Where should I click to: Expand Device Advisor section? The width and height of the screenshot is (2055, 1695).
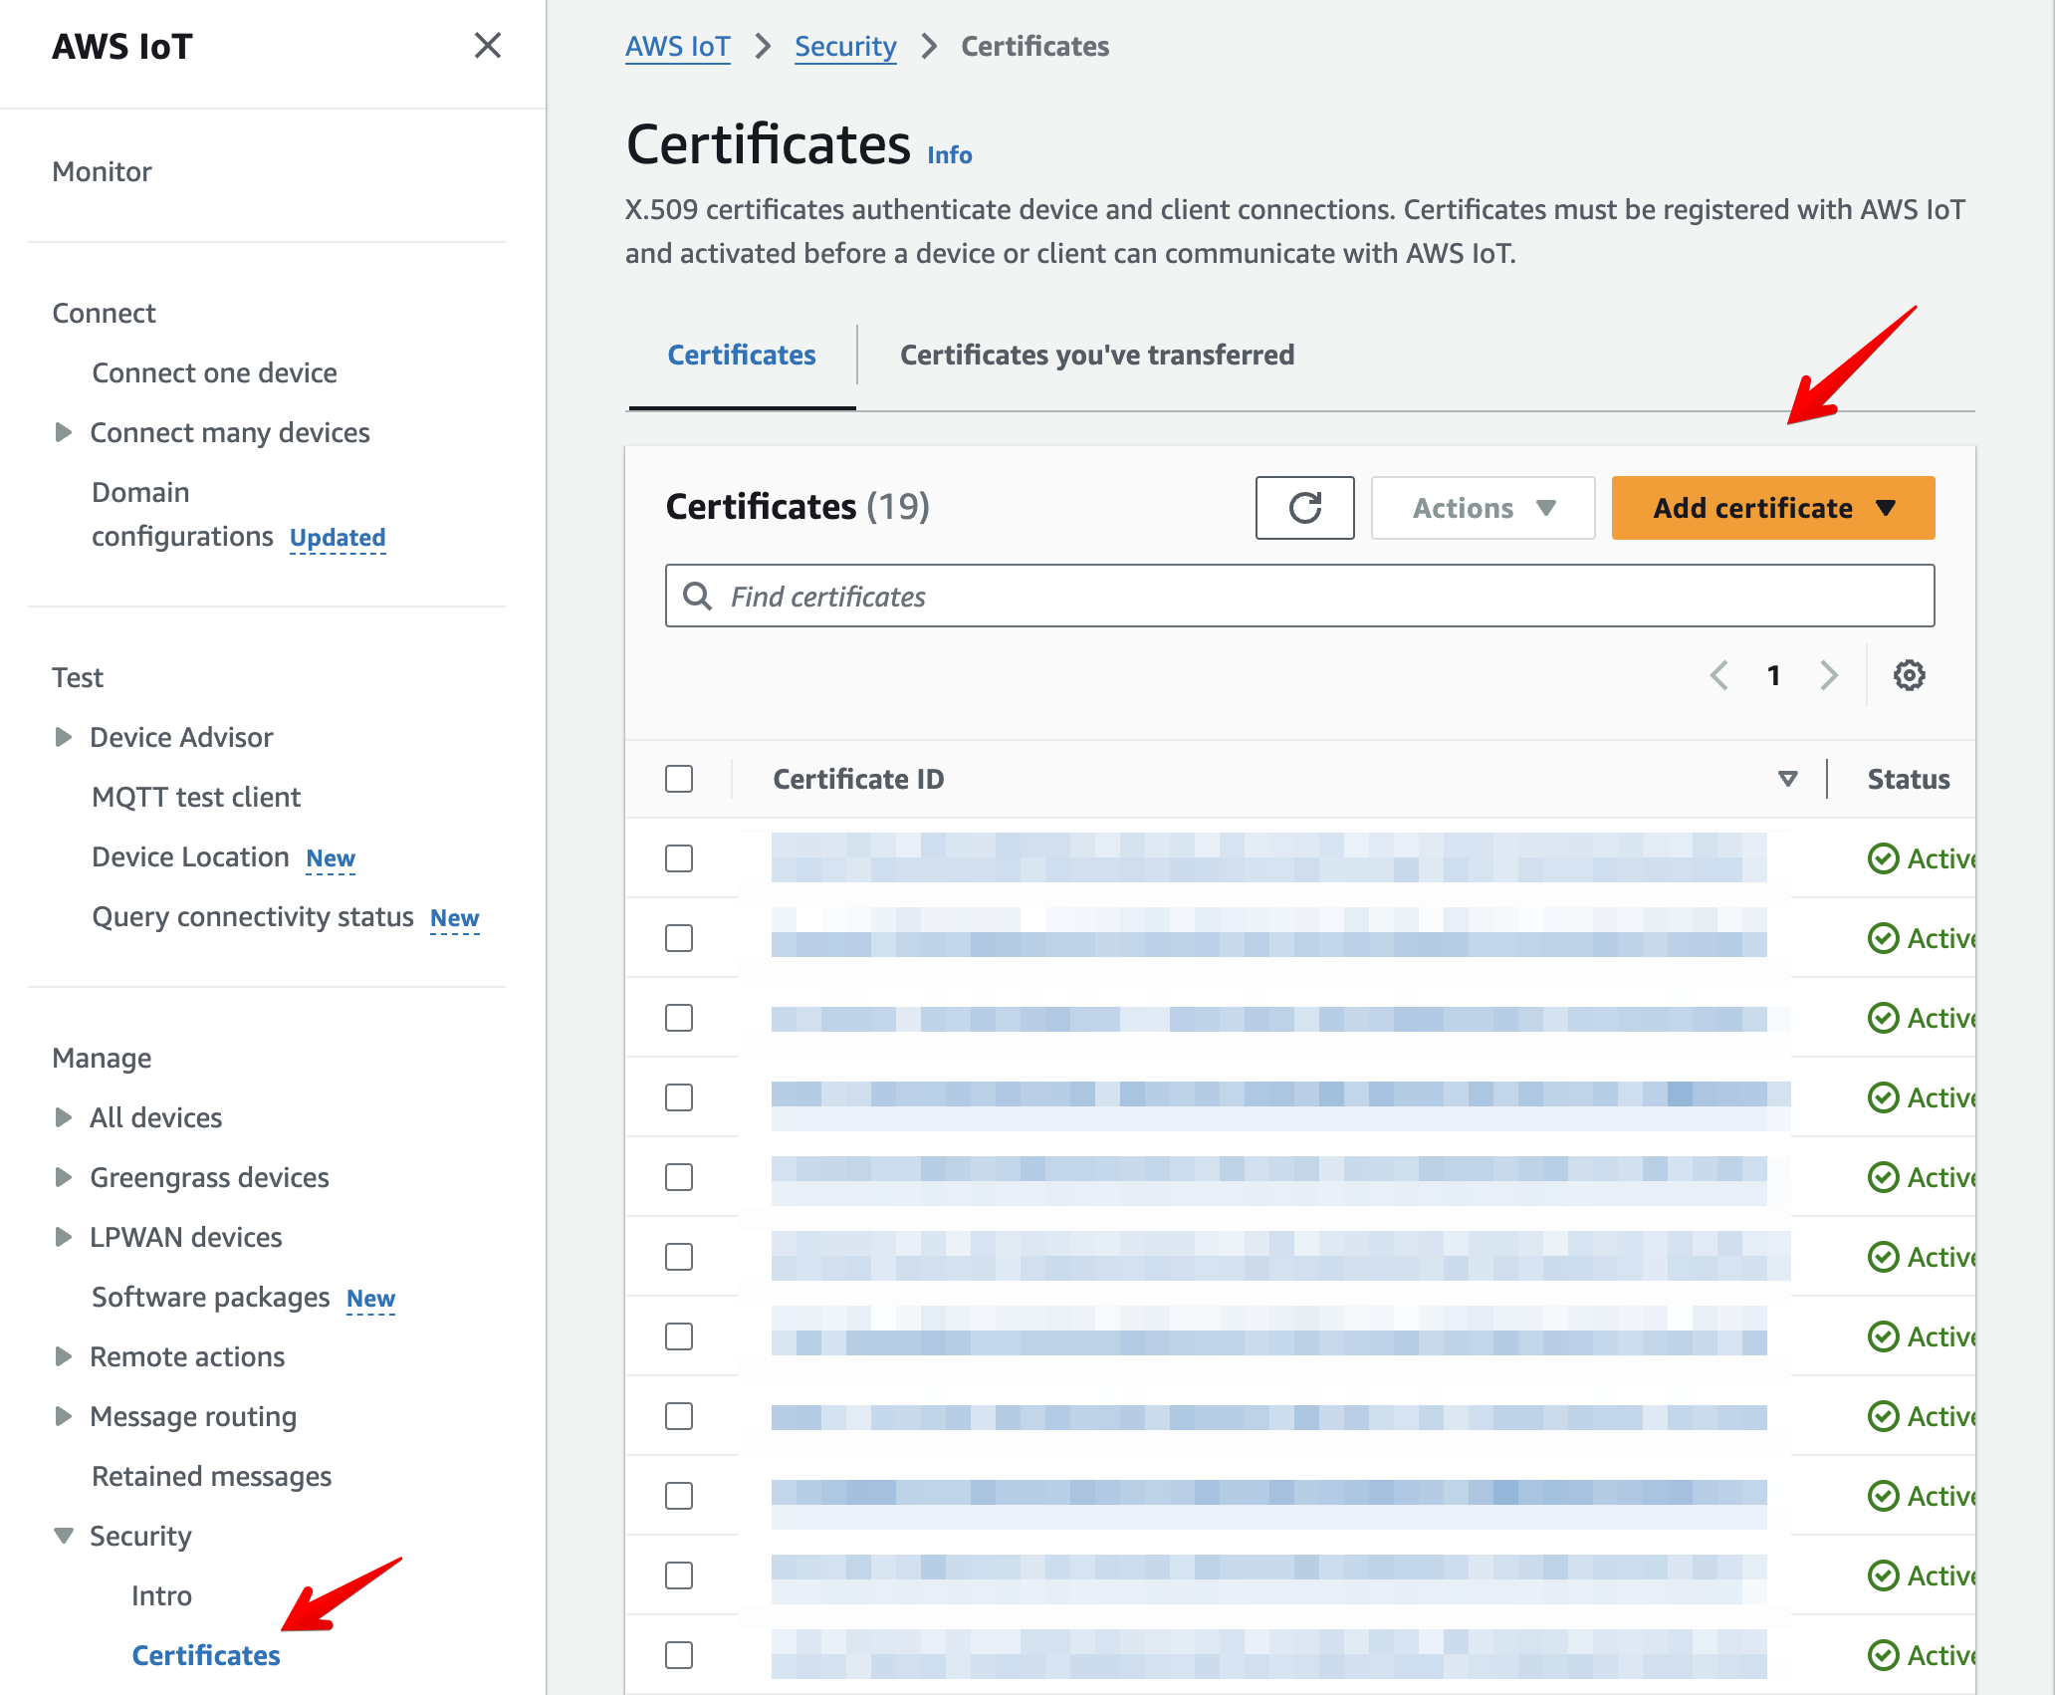(x=63, y=737)
